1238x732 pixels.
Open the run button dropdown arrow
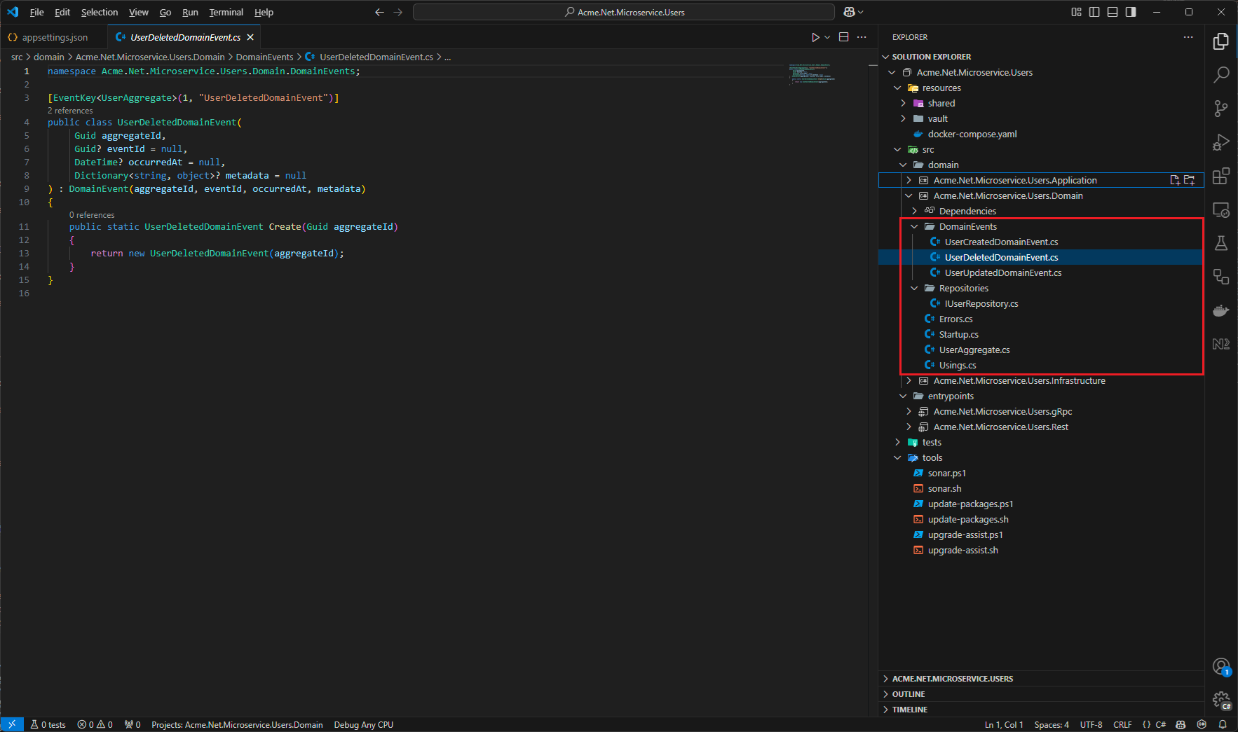click(x=827, y=37)
